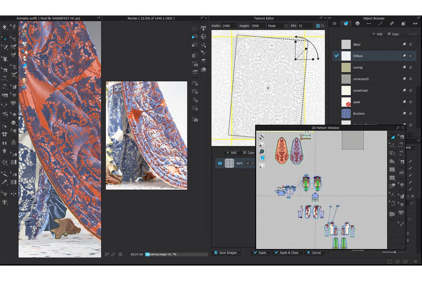
Task: Switch to the Button tab in Object Browser
Action: click(357, 24)
